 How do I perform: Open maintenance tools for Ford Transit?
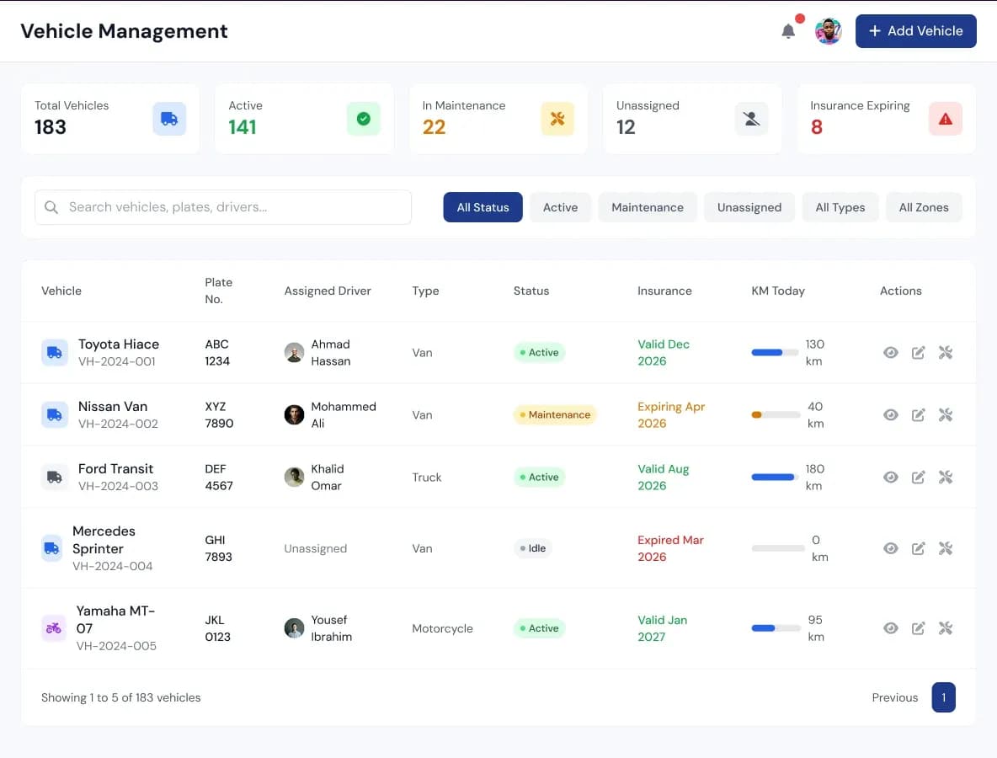click(x=945, y=477)
